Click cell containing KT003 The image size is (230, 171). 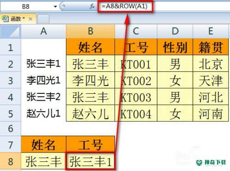click(136, 97)
